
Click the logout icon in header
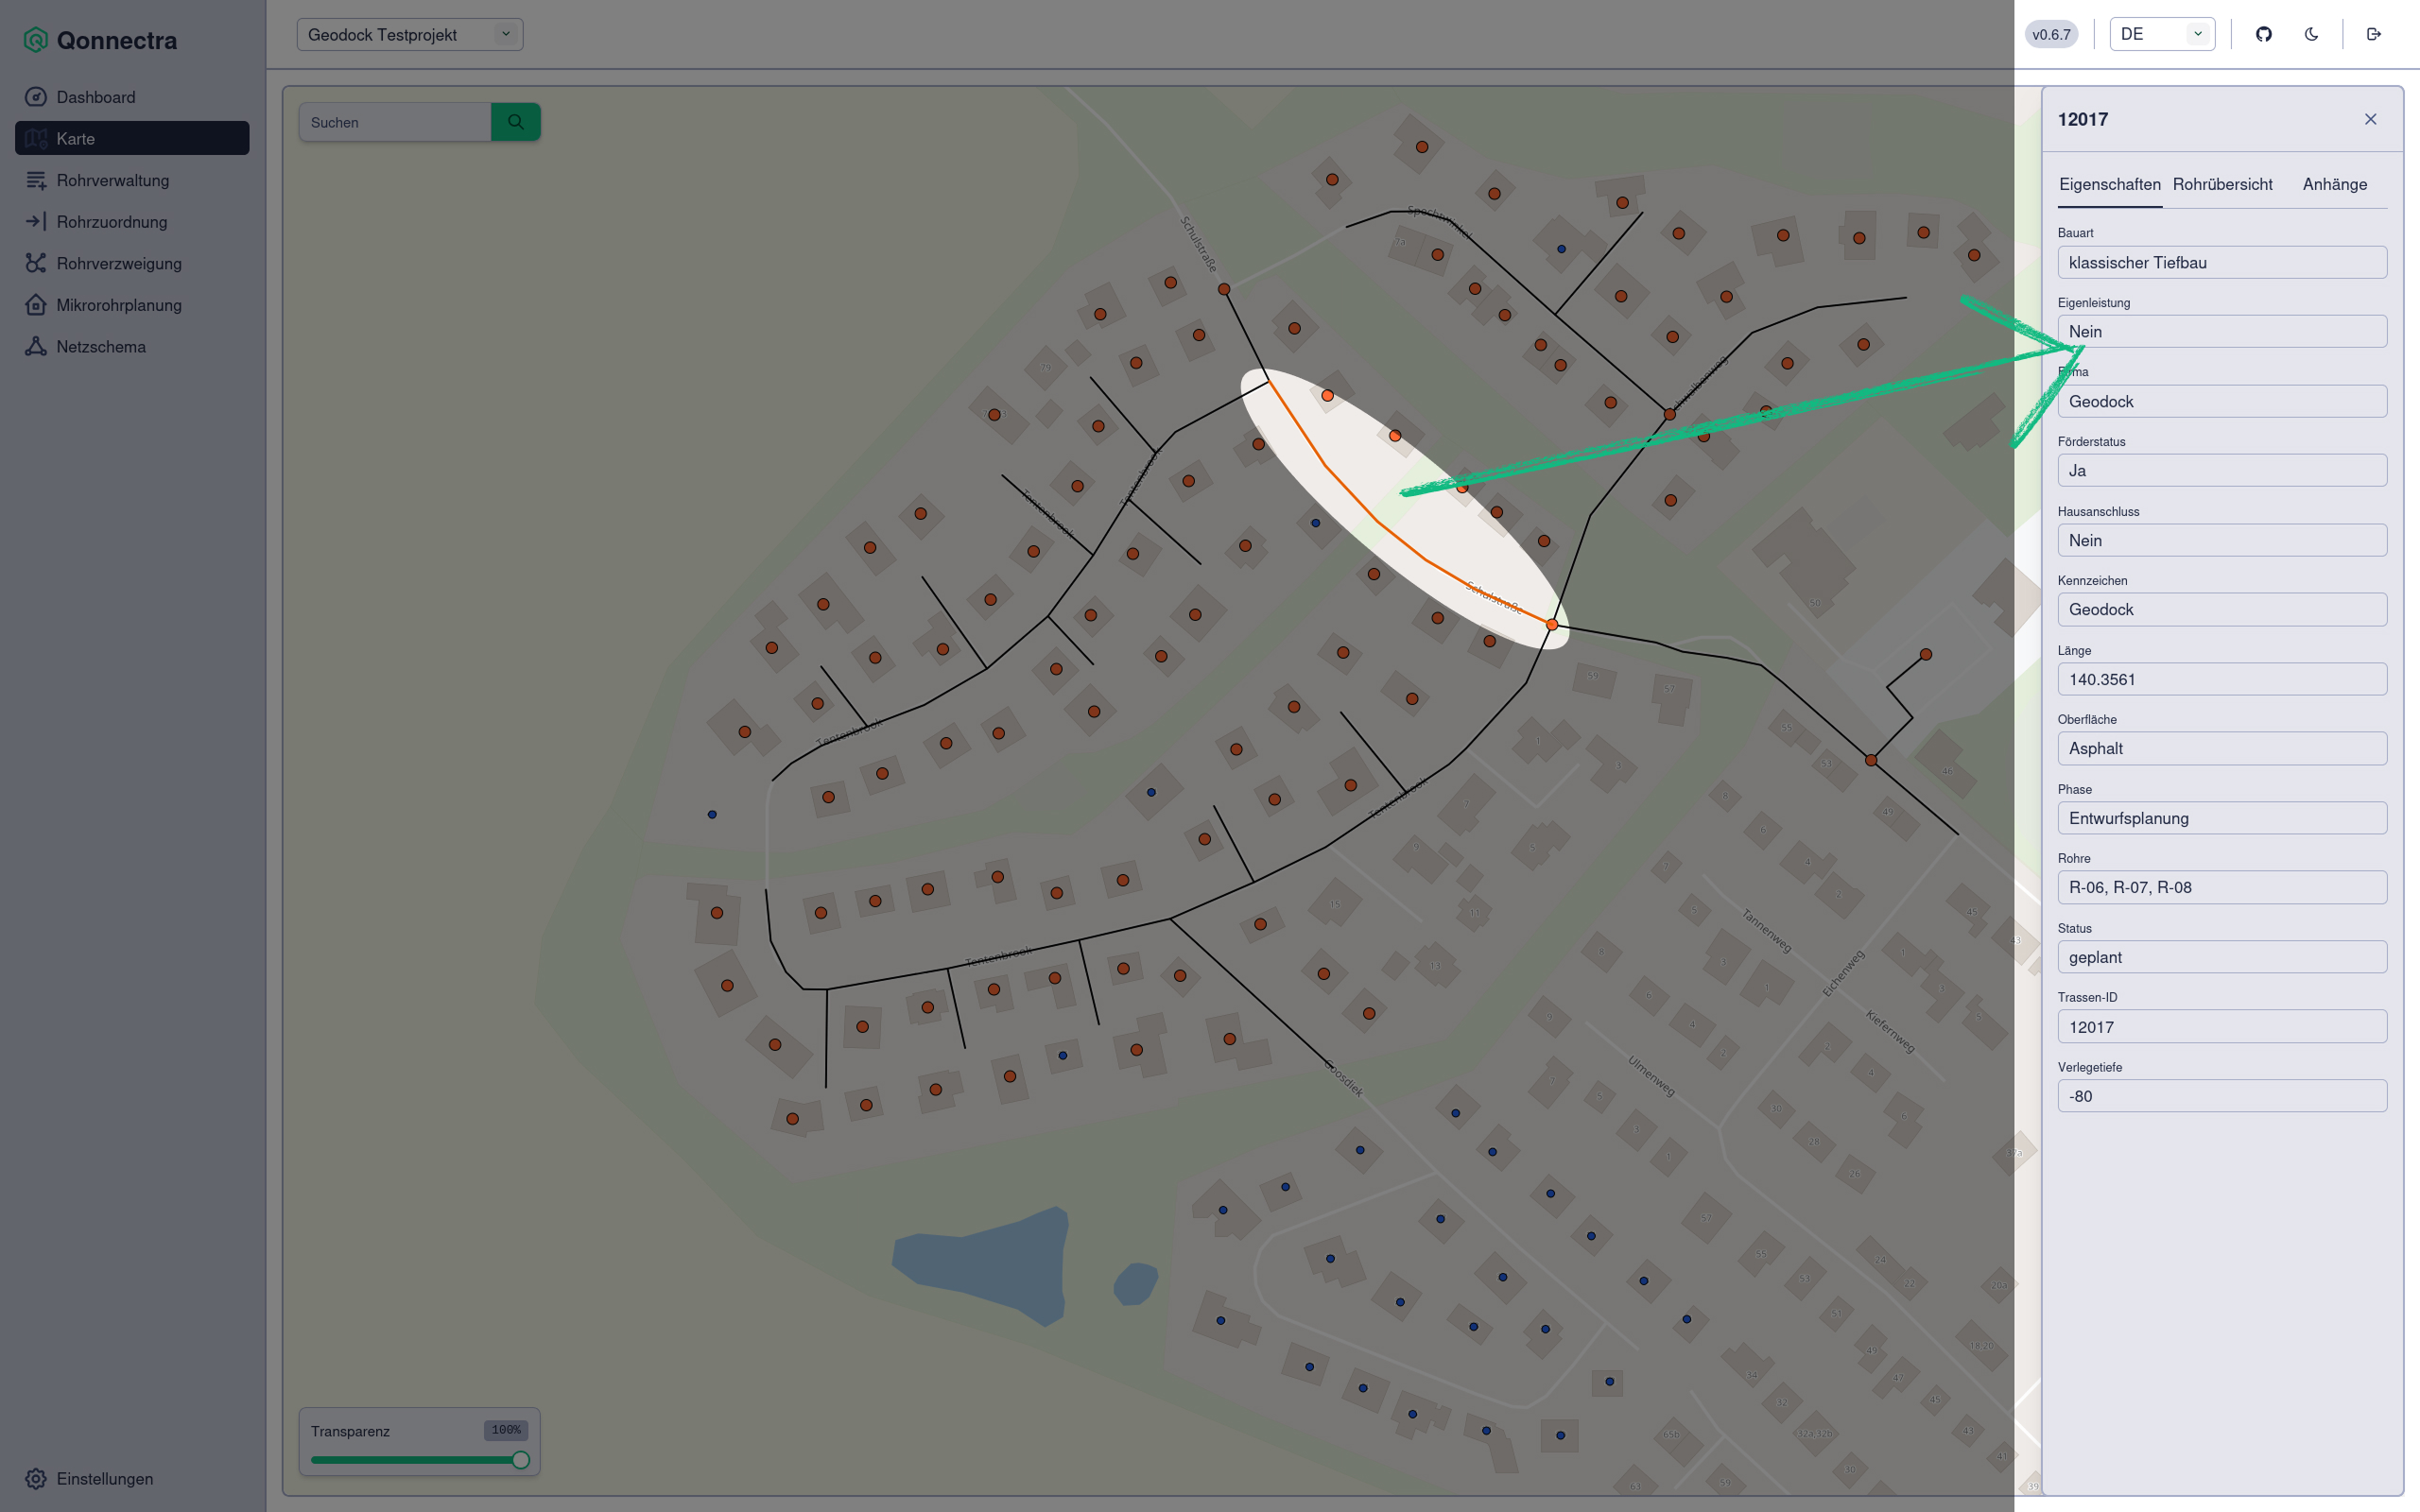point(2373,34)
